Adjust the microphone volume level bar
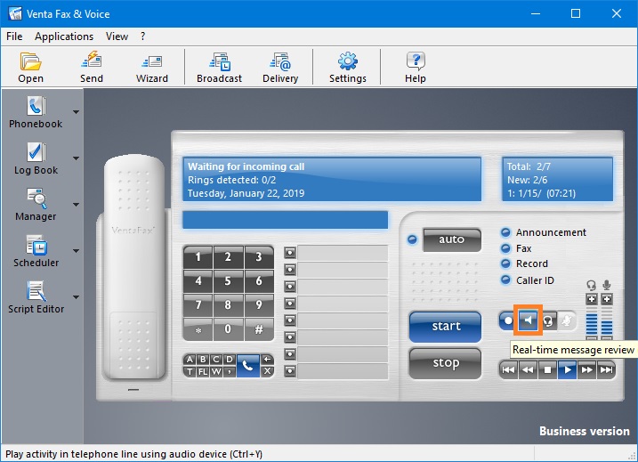The height and width of the screenshot is (462, 638). 607,321
